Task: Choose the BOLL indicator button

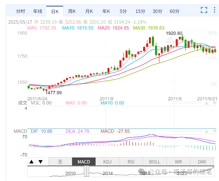Action: point(154,162)
